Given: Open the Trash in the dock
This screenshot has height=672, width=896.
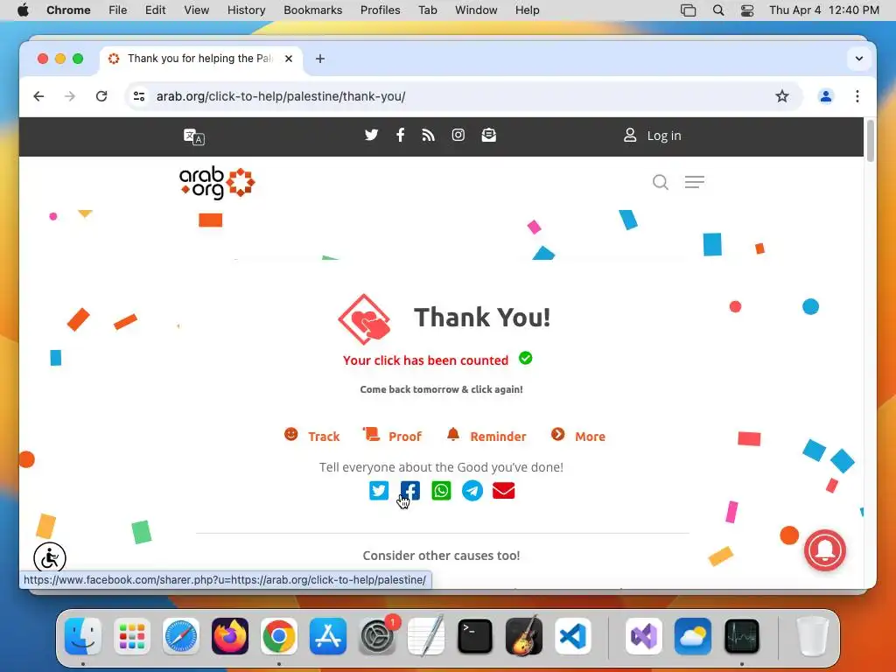Looking at the screenshot, I should [x=812, y=635].
